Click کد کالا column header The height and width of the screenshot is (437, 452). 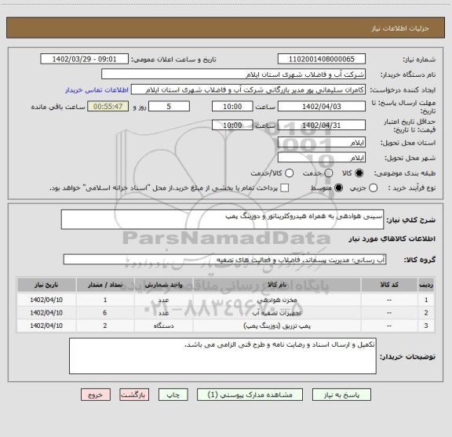(x=389, y=285)
